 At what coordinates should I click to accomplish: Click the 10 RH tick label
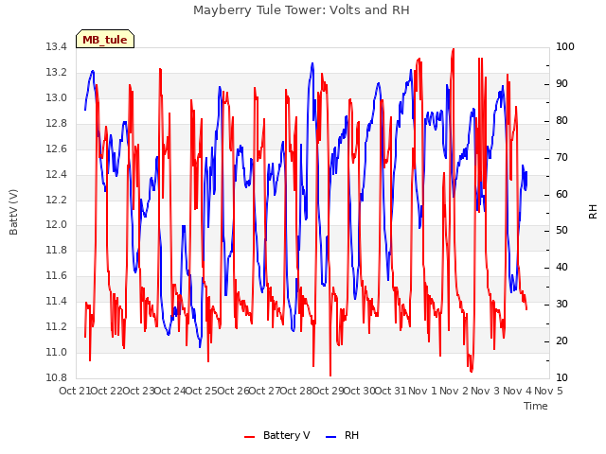tap(561, 377)
